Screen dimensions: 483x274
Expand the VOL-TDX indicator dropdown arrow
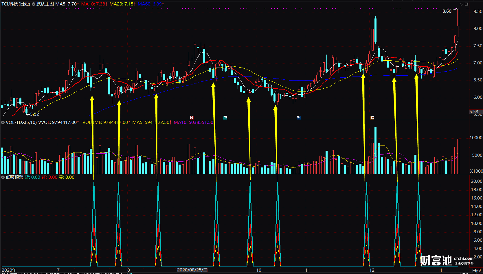pos(3,122)
